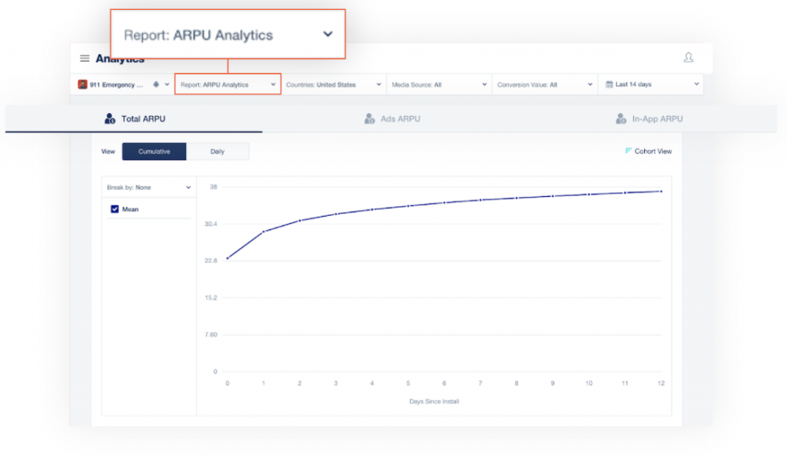This screenshot has height=456, width=787.
Task: Click the Android platform icon
Action: (x=156, y=85)
